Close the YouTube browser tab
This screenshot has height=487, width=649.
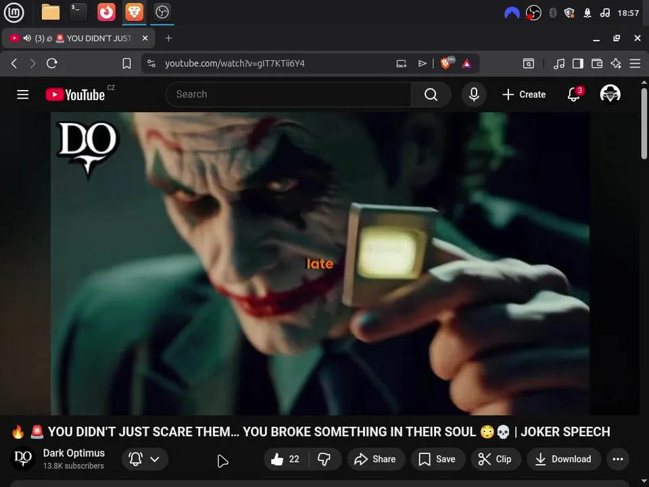coord(145,38)
